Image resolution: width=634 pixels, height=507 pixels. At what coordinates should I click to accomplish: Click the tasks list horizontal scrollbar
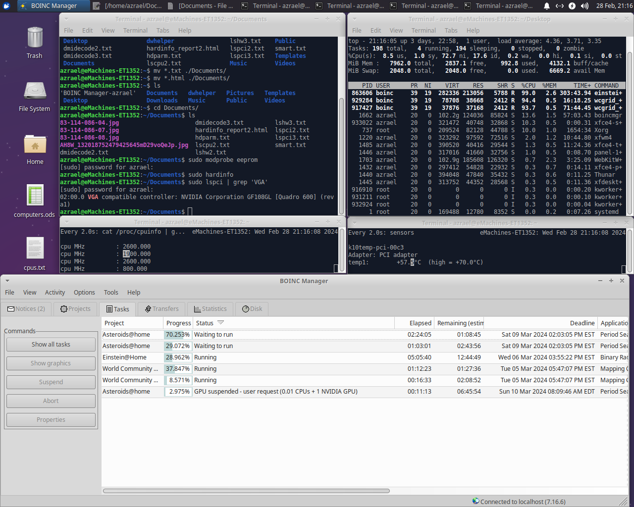(246, 491)
